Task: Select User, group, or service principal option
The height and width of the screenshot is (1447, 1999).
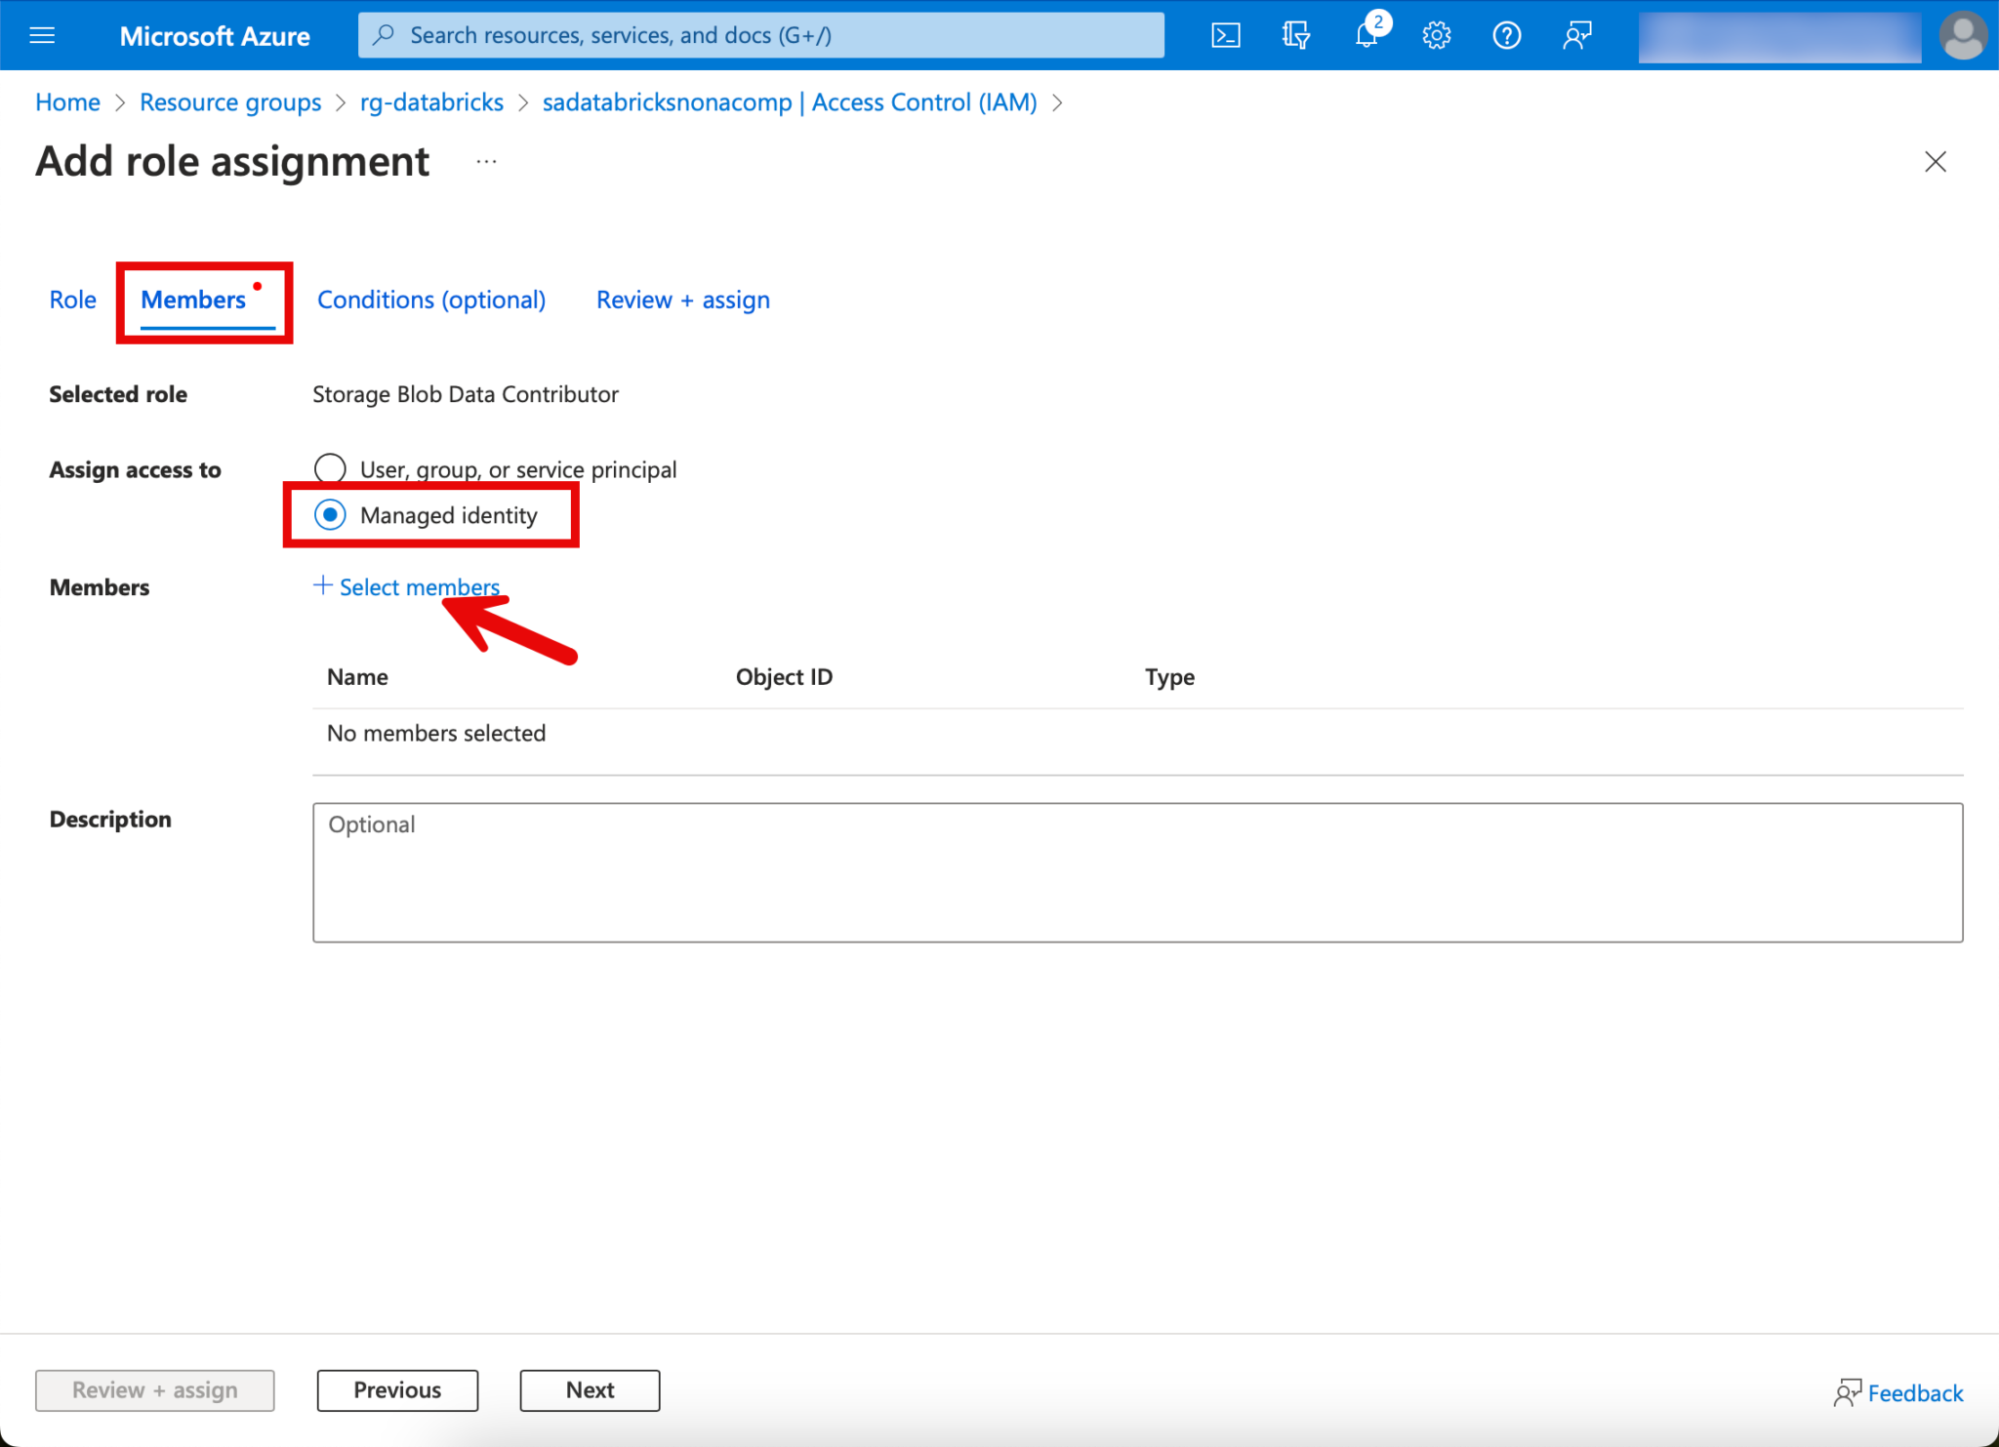Action: pyautogui.click(x=330, y=469)
